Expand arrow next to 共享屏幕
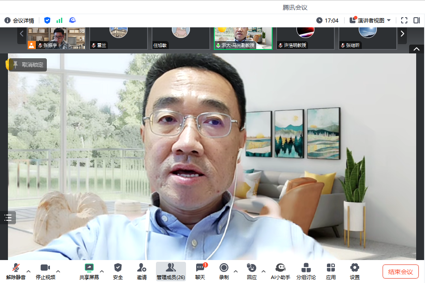 pos(102,271)
